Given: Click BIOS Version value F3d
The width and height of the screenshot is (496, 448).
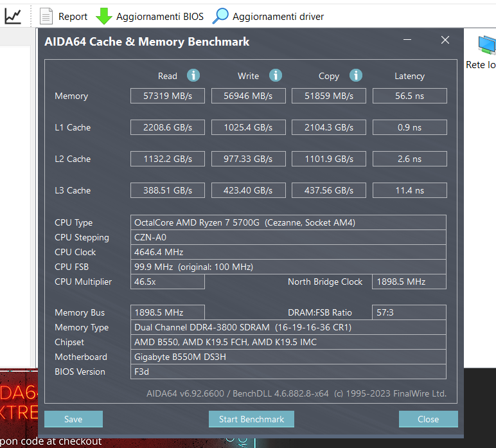Looking at the screenshot, I should 288,372.
